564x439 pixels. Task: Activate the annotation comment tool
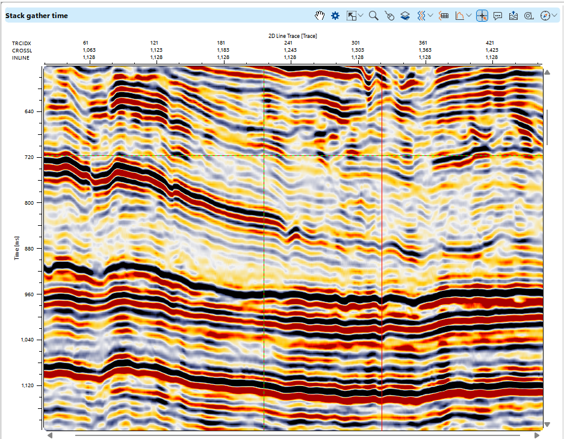pyautogui.click(x=498, y=16)
